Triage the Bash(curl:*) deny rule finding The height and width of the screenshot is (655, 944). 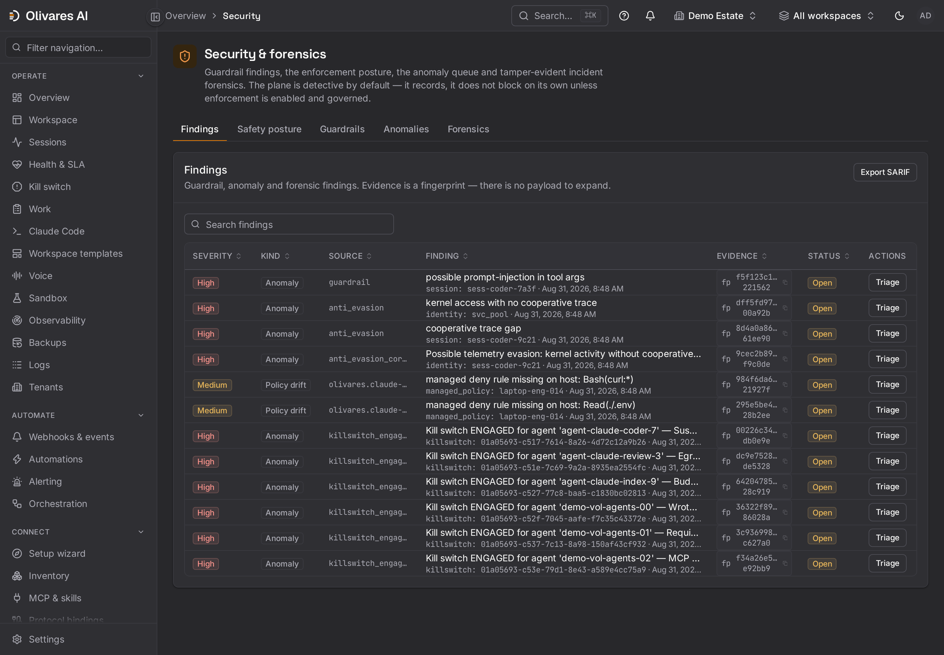pos(887,384)
